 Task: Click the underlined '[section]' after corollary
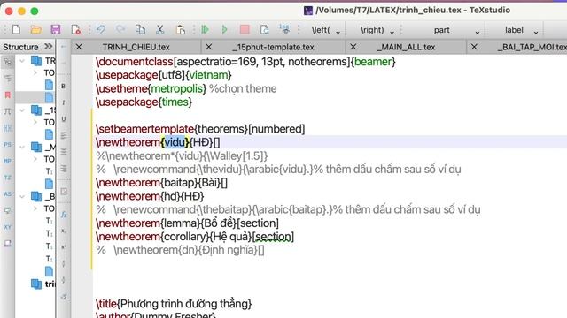point(273,237)
